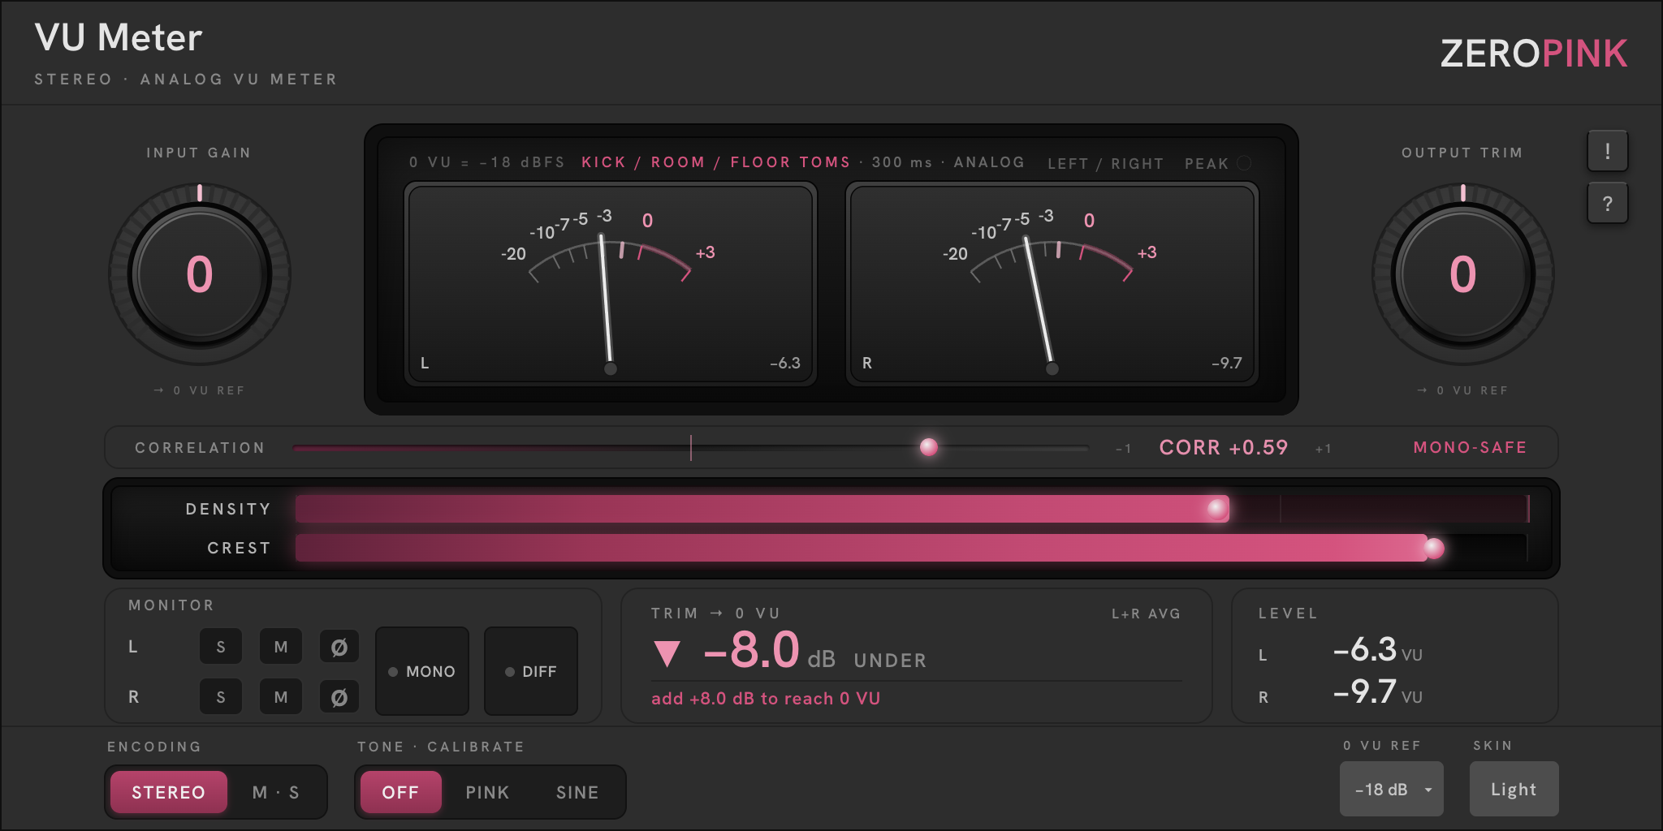
Task: Click the -8.0 dB trim readout
Action: [769, 651]
